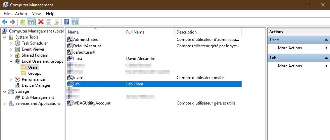The width and height of the screenshot is (330, 140).
Task: Click the Performance gauge icon
Action: pos(17,79)
